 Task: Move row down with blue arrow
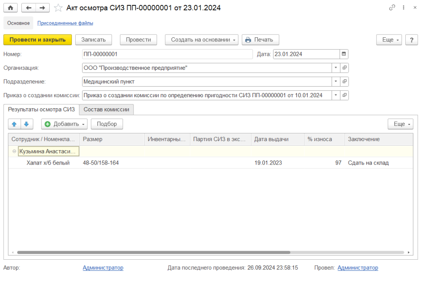(26, 124)
